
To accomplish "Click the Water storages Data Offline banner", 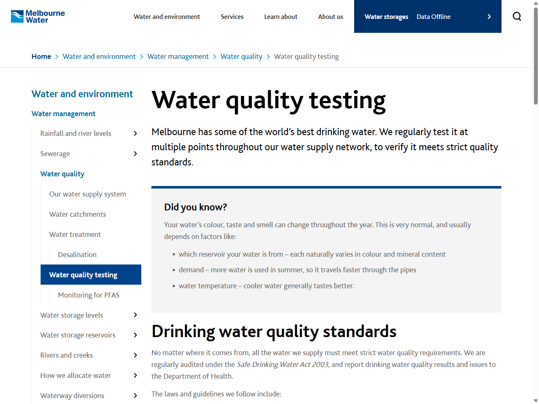I will (x=411, y=16).
